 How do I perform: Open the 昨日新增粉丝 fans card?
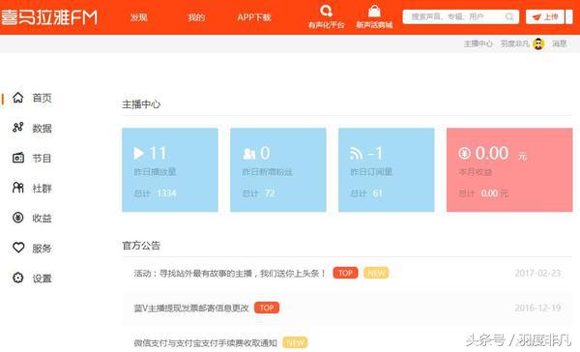278,170
